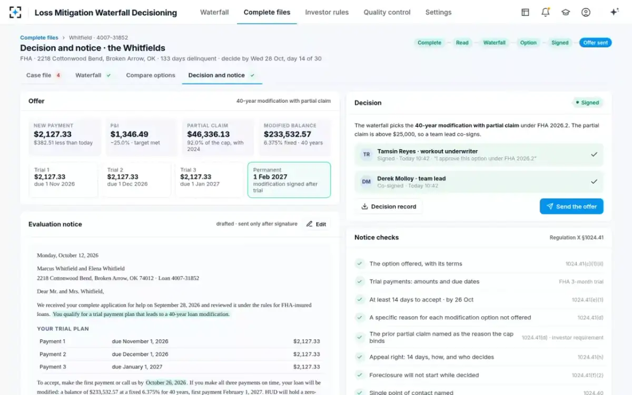This screenshot has width=632, height=395.
Task: Click the Edit button on Evaluation notice
Action: [x=317, y=224]
